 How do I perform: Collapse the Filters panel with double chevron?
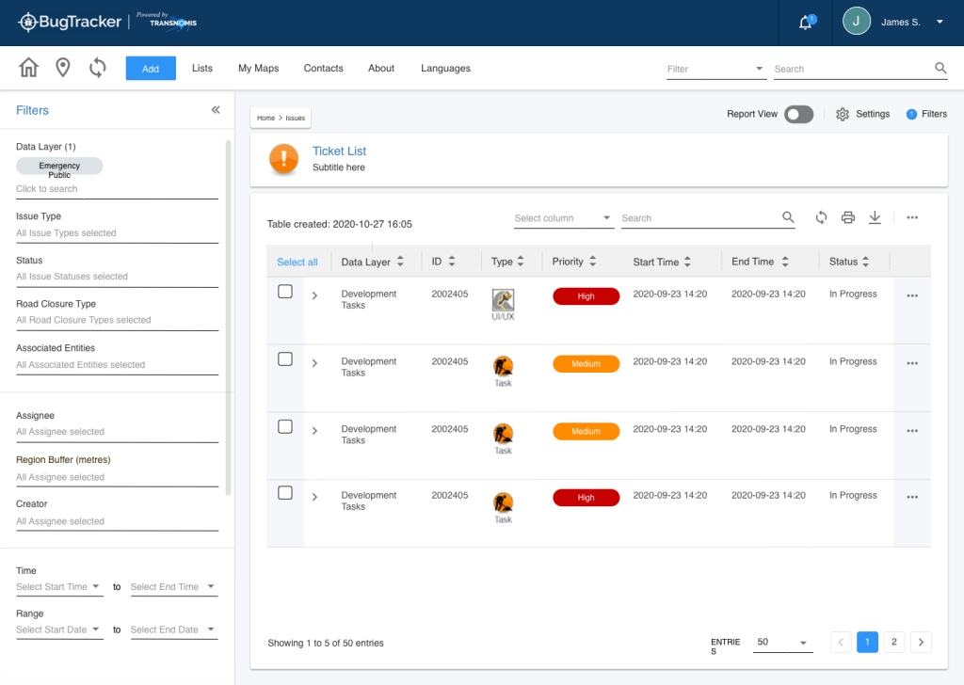(216, 110)
